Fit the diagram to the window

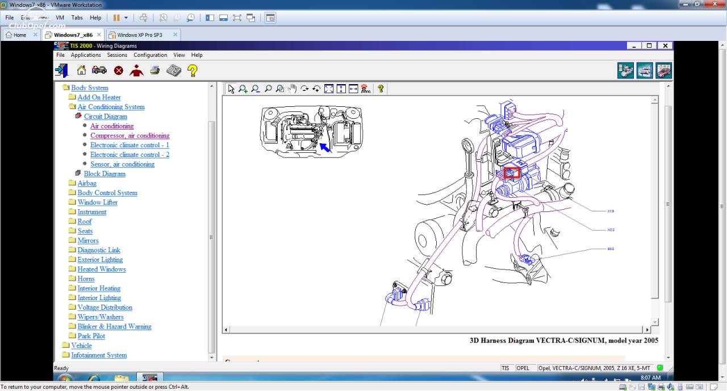(329, 89)
